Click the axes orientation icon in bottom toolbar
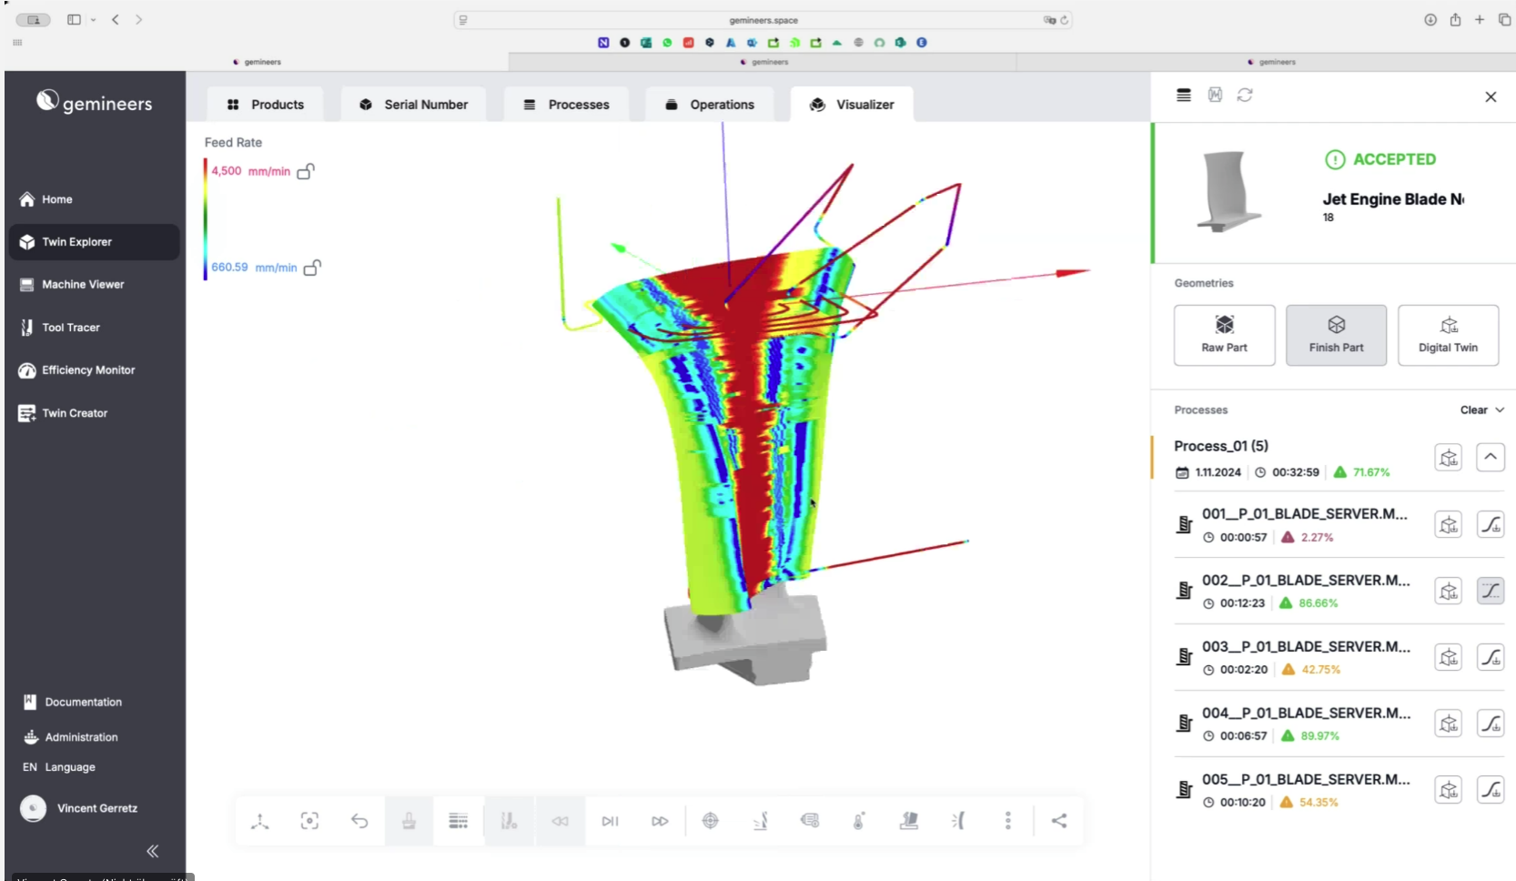This screenshot has width=1516, height=881. (260, 821)
